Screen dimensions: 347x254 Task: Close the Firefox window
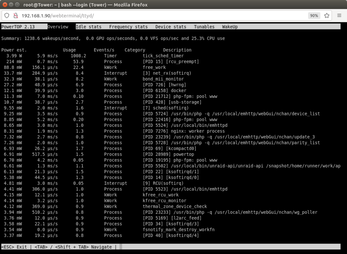[x=5, y=5]
